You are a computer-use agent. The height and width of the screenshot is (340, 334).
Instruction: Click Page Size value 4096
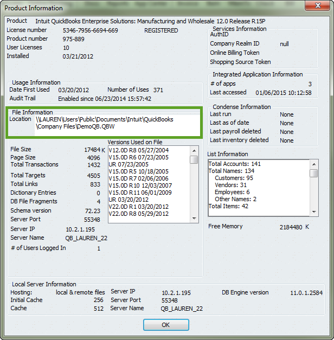[94, 158]
